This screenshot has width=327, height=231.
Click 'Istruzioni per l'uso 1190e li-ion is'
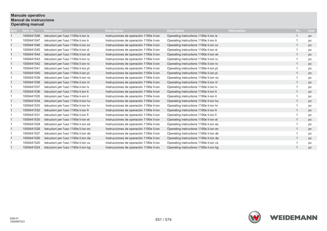pos(67,36)
